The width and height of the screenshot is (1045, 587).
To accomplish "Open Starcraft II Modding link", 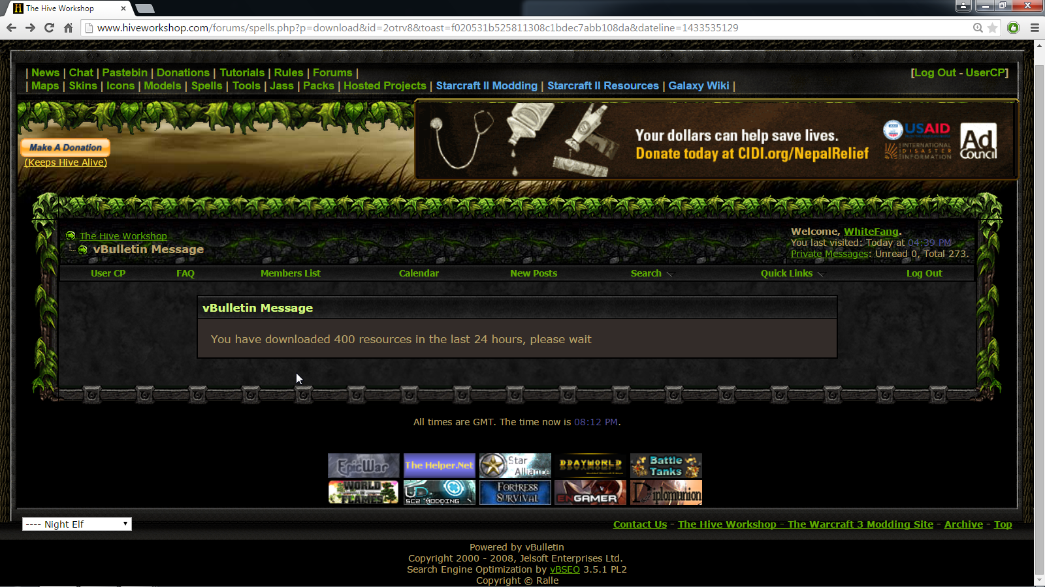I will point(487,85).
